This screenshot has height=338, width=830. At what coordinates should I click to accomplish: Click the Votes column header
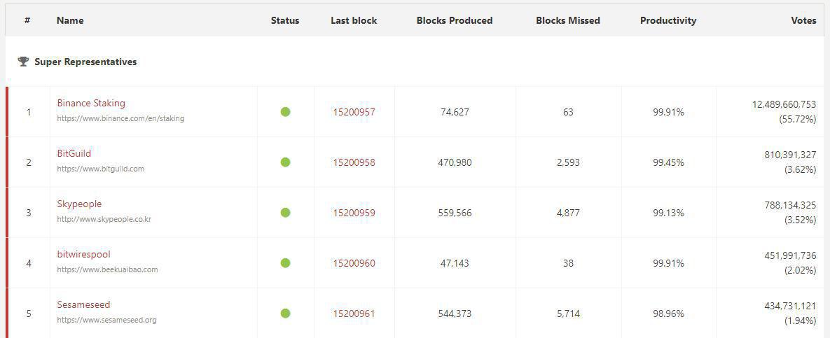(x=804, y=20)
